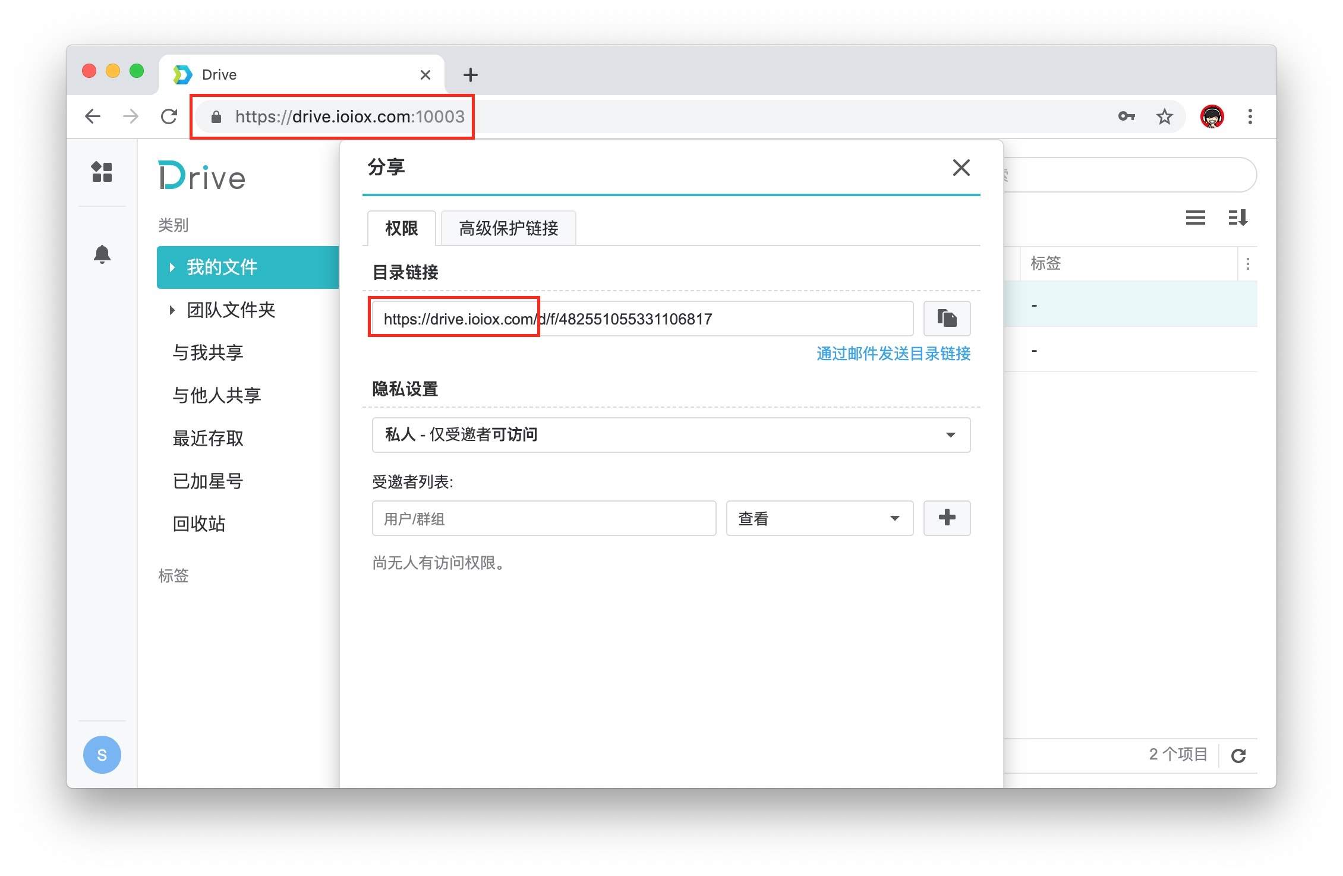Open the user avatar S

[102, 755]
